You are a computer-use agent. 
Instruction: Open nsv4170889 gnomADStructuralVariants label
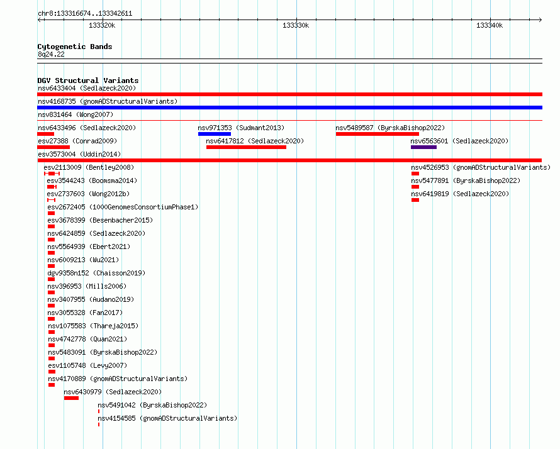pyautogui.click(x=118, y=379)
